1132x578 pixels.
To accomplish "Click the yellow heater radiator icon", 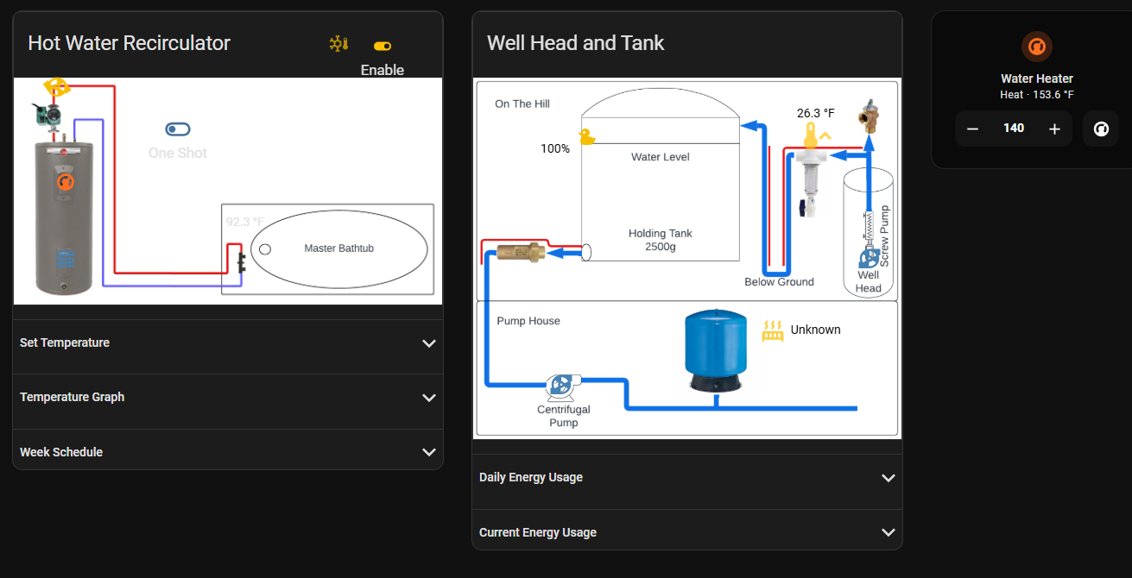I will [772, 330].
